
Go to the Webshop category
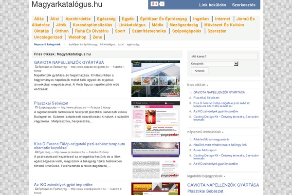click(x=77, y=38)
